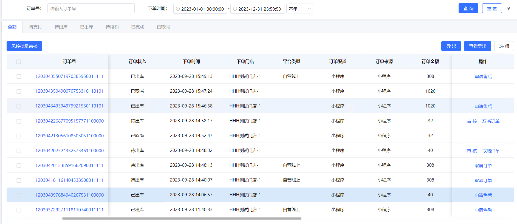Image resolution: width=517 pixels, height=224 pixels.
Task: Click the horizontal table scrollbar
Action: [x=182, y=219]
